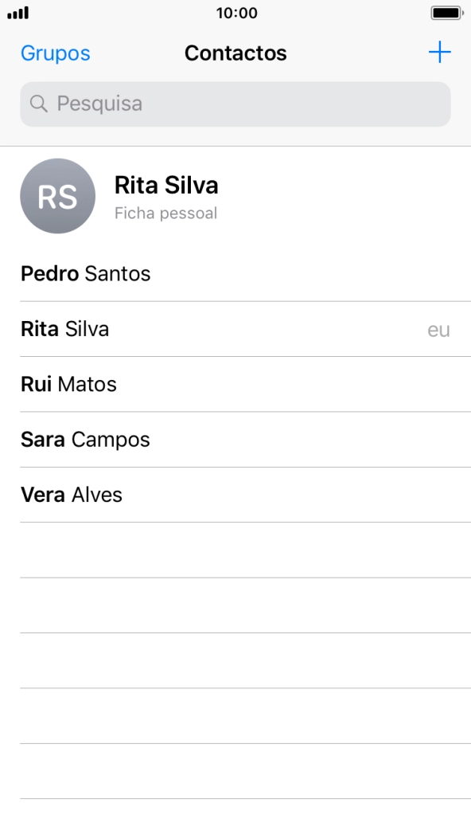
Task: Tap the Contactos title heading
Action: [x=235, y=53]
